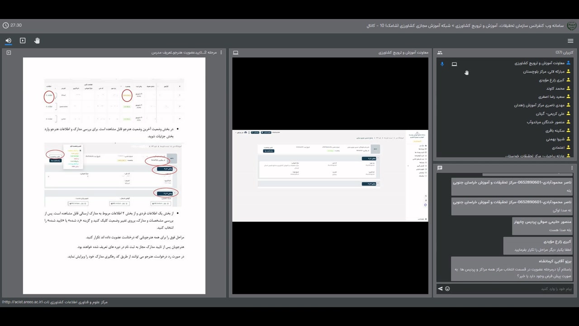Toggle the speaker audio icon
Screen dimensions: 579x326
pos(9,41)
